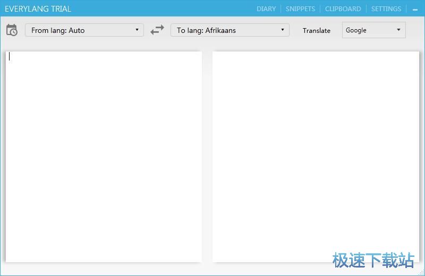Open the CLIPBOARD tab
This screenshot has height=276, width=425.
pyautogui.click(x=343, y=9)
